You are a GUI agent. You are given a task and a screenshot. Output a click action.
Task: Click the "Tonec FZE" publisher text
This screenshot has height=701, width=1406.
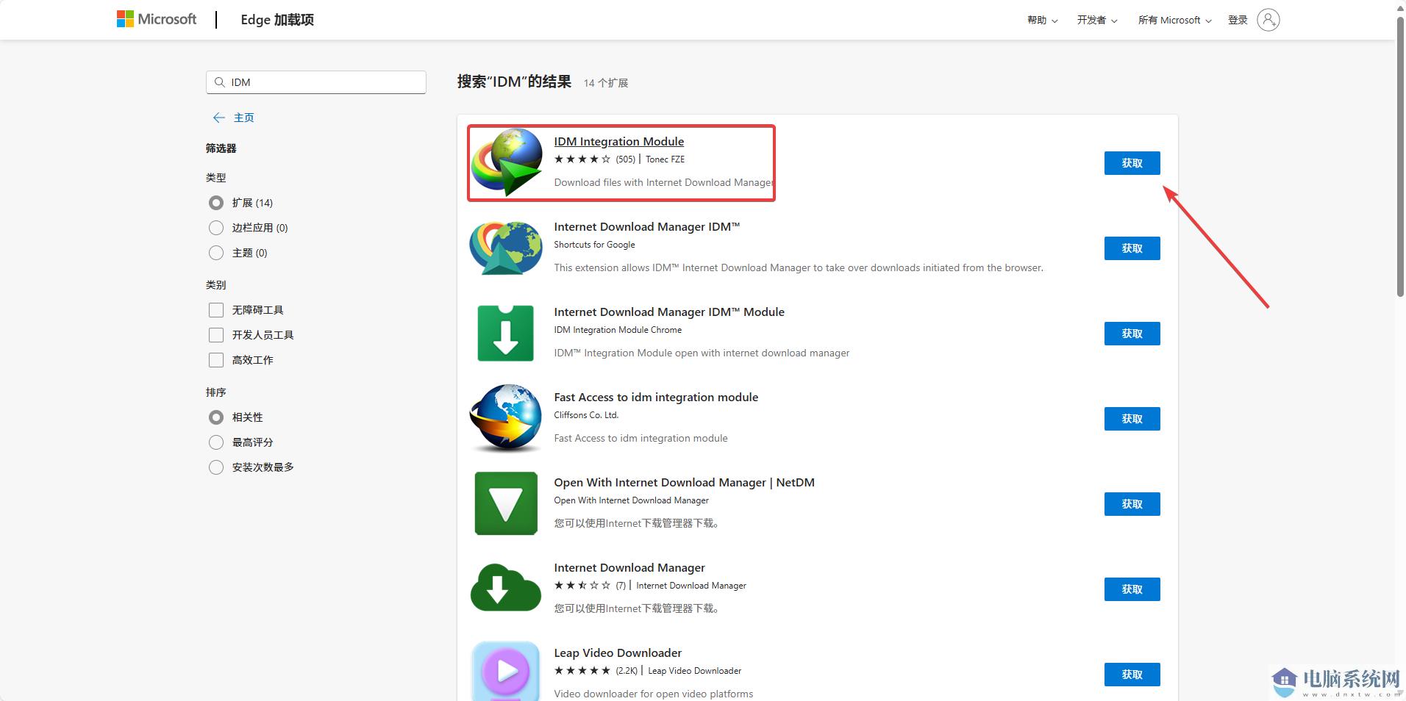coord(665,159)
